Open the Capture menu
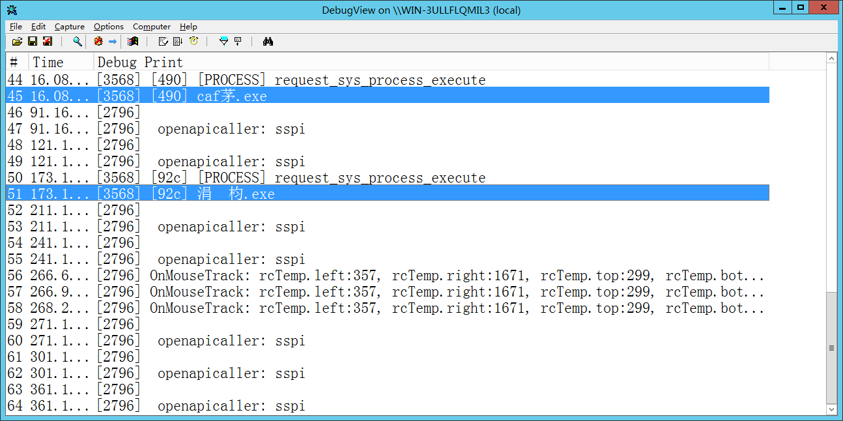This screenshot has height=421, width=843. click(70, 27)
